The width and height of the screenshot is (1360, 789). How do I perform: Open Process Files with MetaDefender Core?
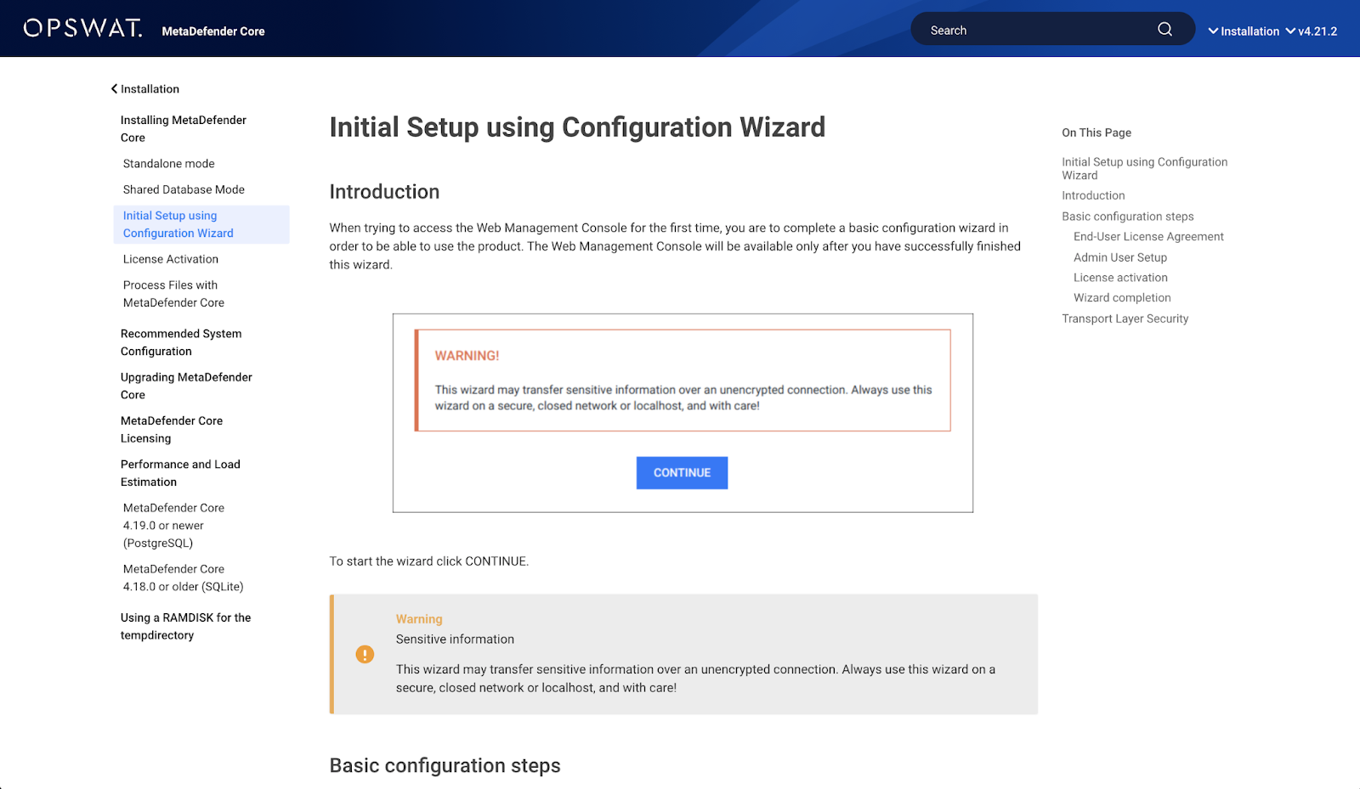(x=173, y=294)
